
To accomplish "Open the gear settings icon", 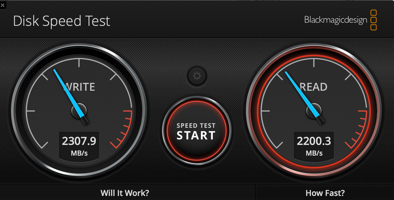I will [197, 76].
